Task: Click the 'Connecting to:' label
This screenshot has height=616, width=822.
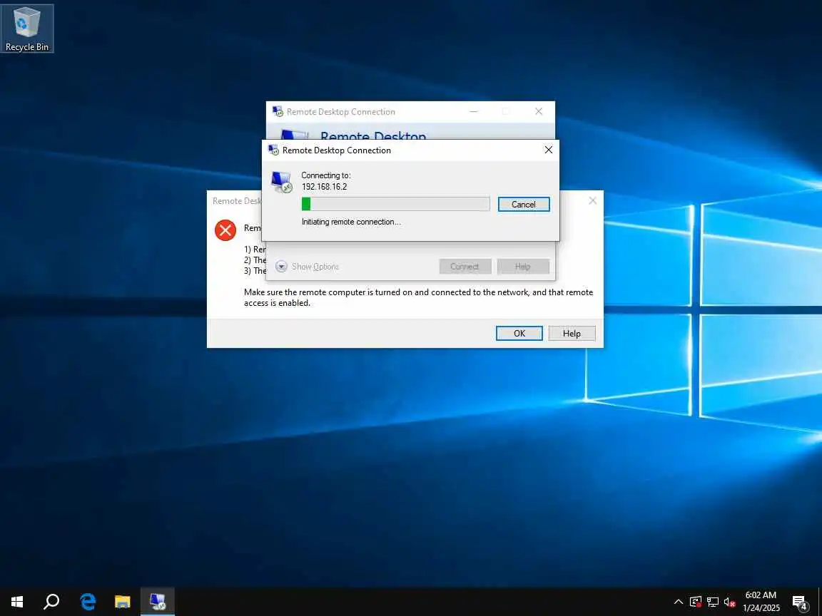Action: pyautogui.click(x=325, y=175)
